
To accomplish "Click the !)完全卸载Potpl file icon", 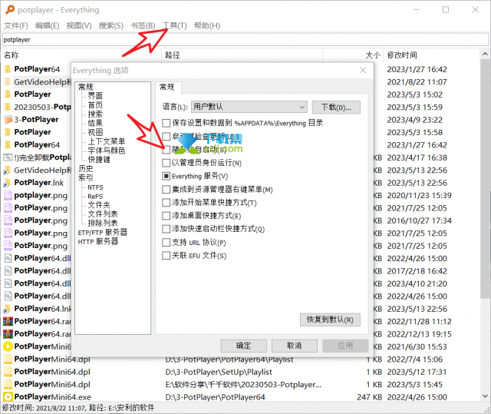I will pyautogui.click(x=8, y=157).
